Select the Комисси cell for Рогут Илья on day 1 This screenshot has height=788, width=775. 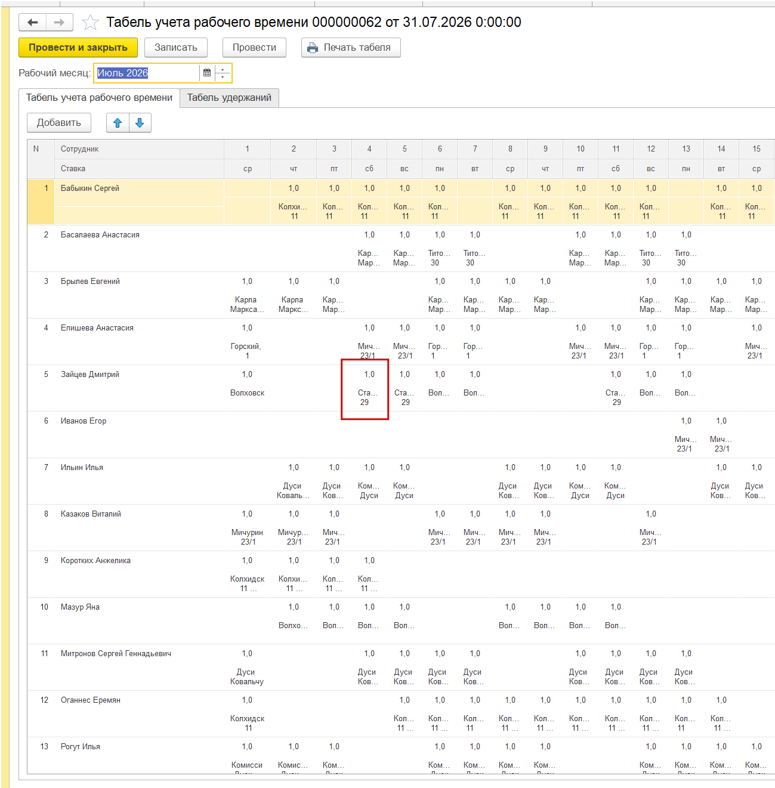[247, 767]
